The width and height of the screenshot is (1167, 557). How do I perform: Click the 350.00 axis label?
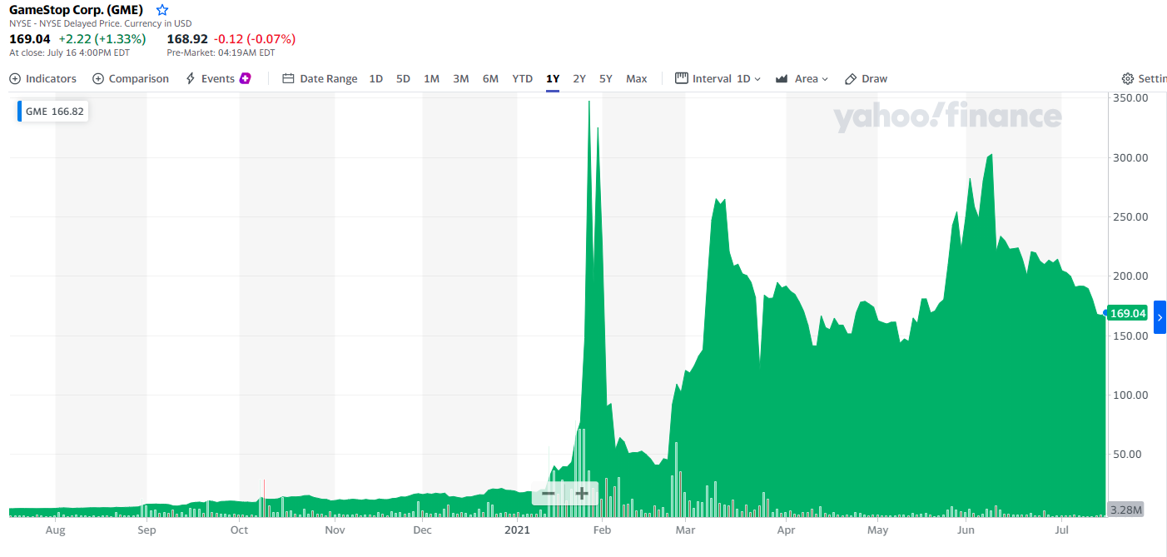pos(1130,97)
